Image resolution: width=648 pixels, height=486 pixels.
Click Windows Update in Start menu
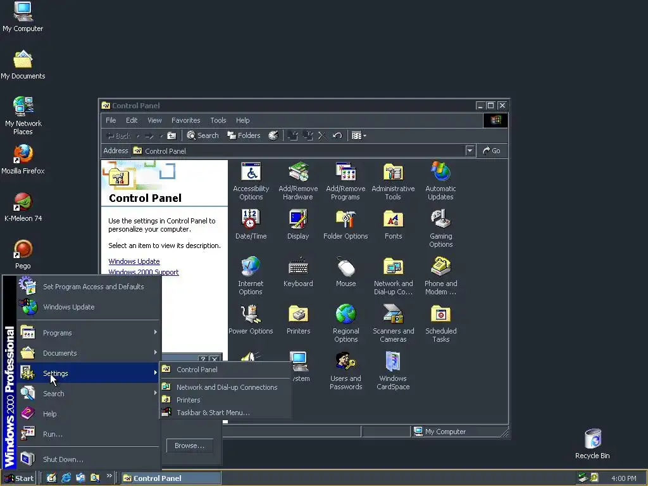point(89,307)
